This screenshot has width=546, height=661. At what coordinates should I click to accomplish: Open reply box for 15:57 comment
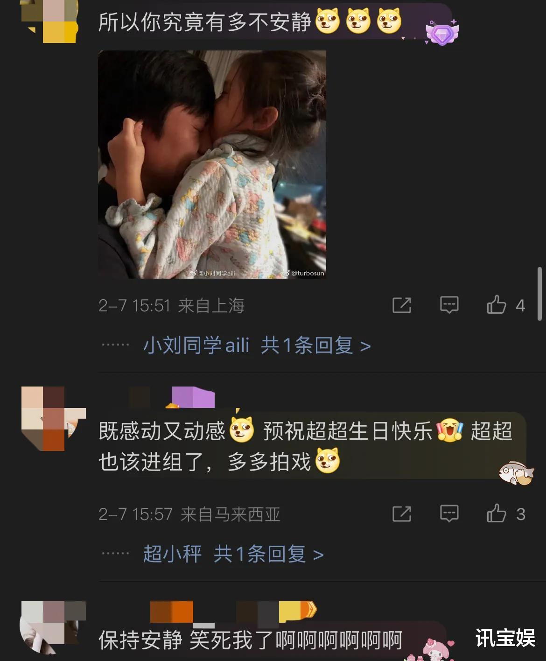point(449,514)
